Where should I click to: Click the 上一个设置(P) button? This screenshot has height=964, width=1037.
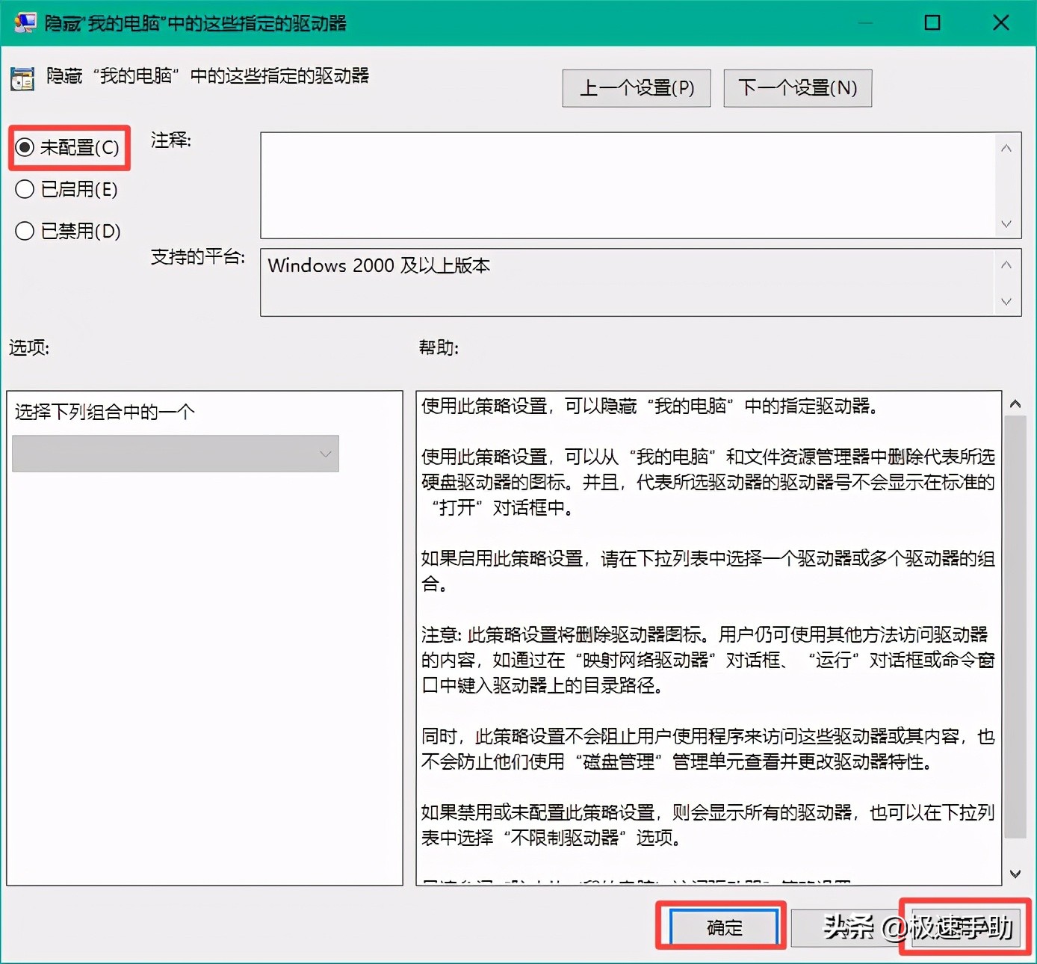pos(636,87)
